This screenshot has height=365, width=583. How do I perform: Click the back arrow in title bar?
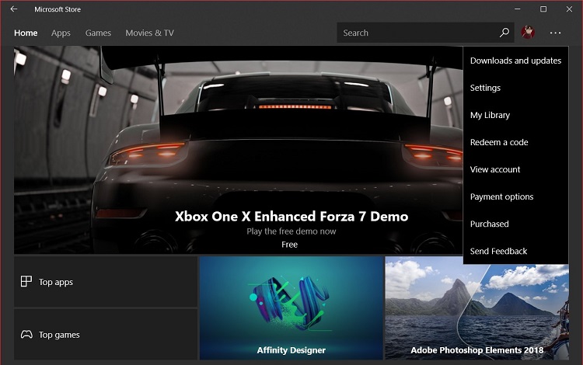pyautogui.click(x=14, y=9)
